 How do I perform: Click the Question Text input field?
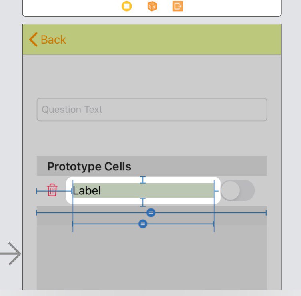[x=152, y=110]
